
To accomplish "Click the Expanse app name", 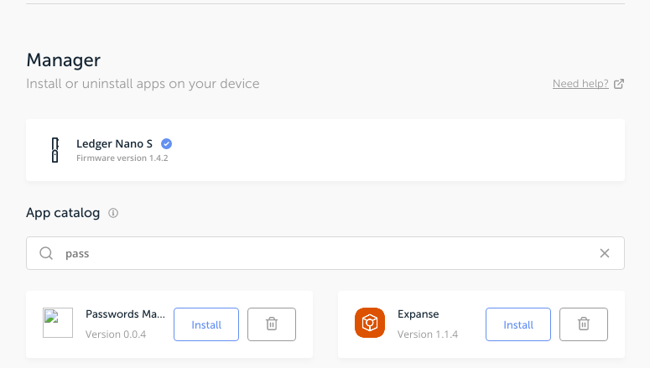I will pyautogui.click(x=418, y=314).
